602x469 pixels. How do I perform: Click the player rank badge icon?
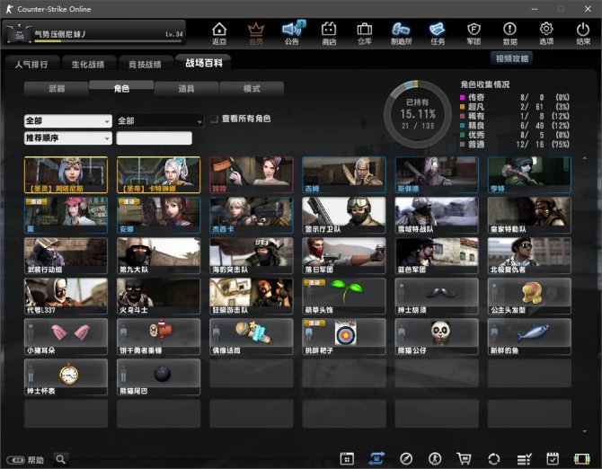19,34
